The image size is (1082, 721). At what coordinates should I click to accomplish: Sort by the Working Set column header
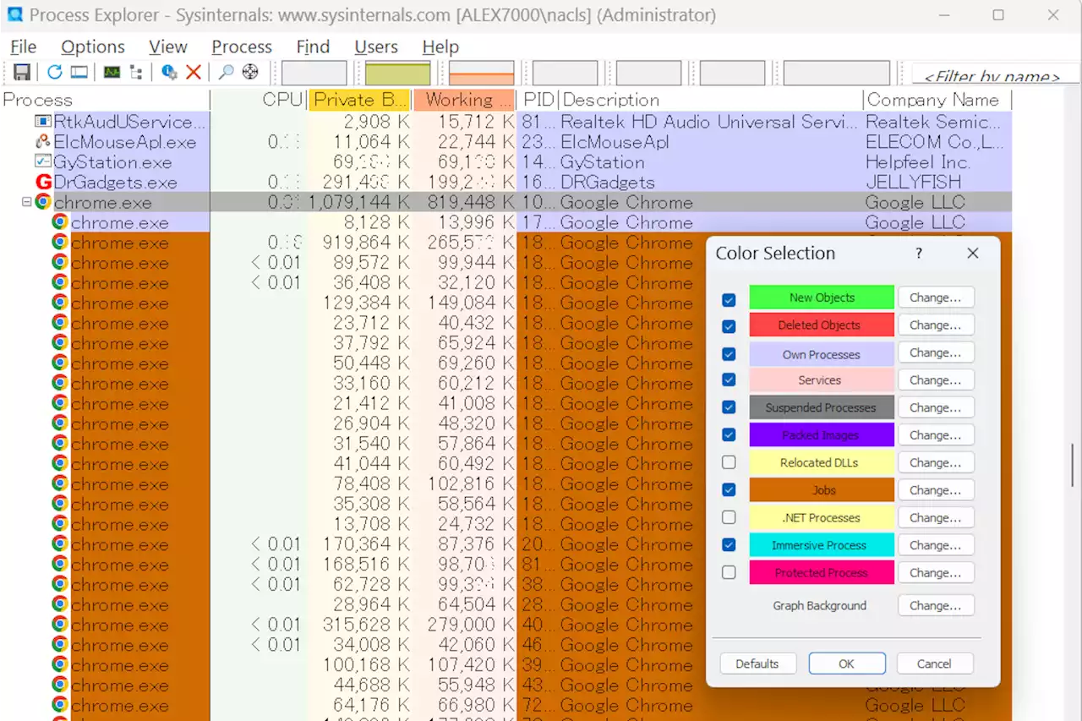(x=463, y=100)
